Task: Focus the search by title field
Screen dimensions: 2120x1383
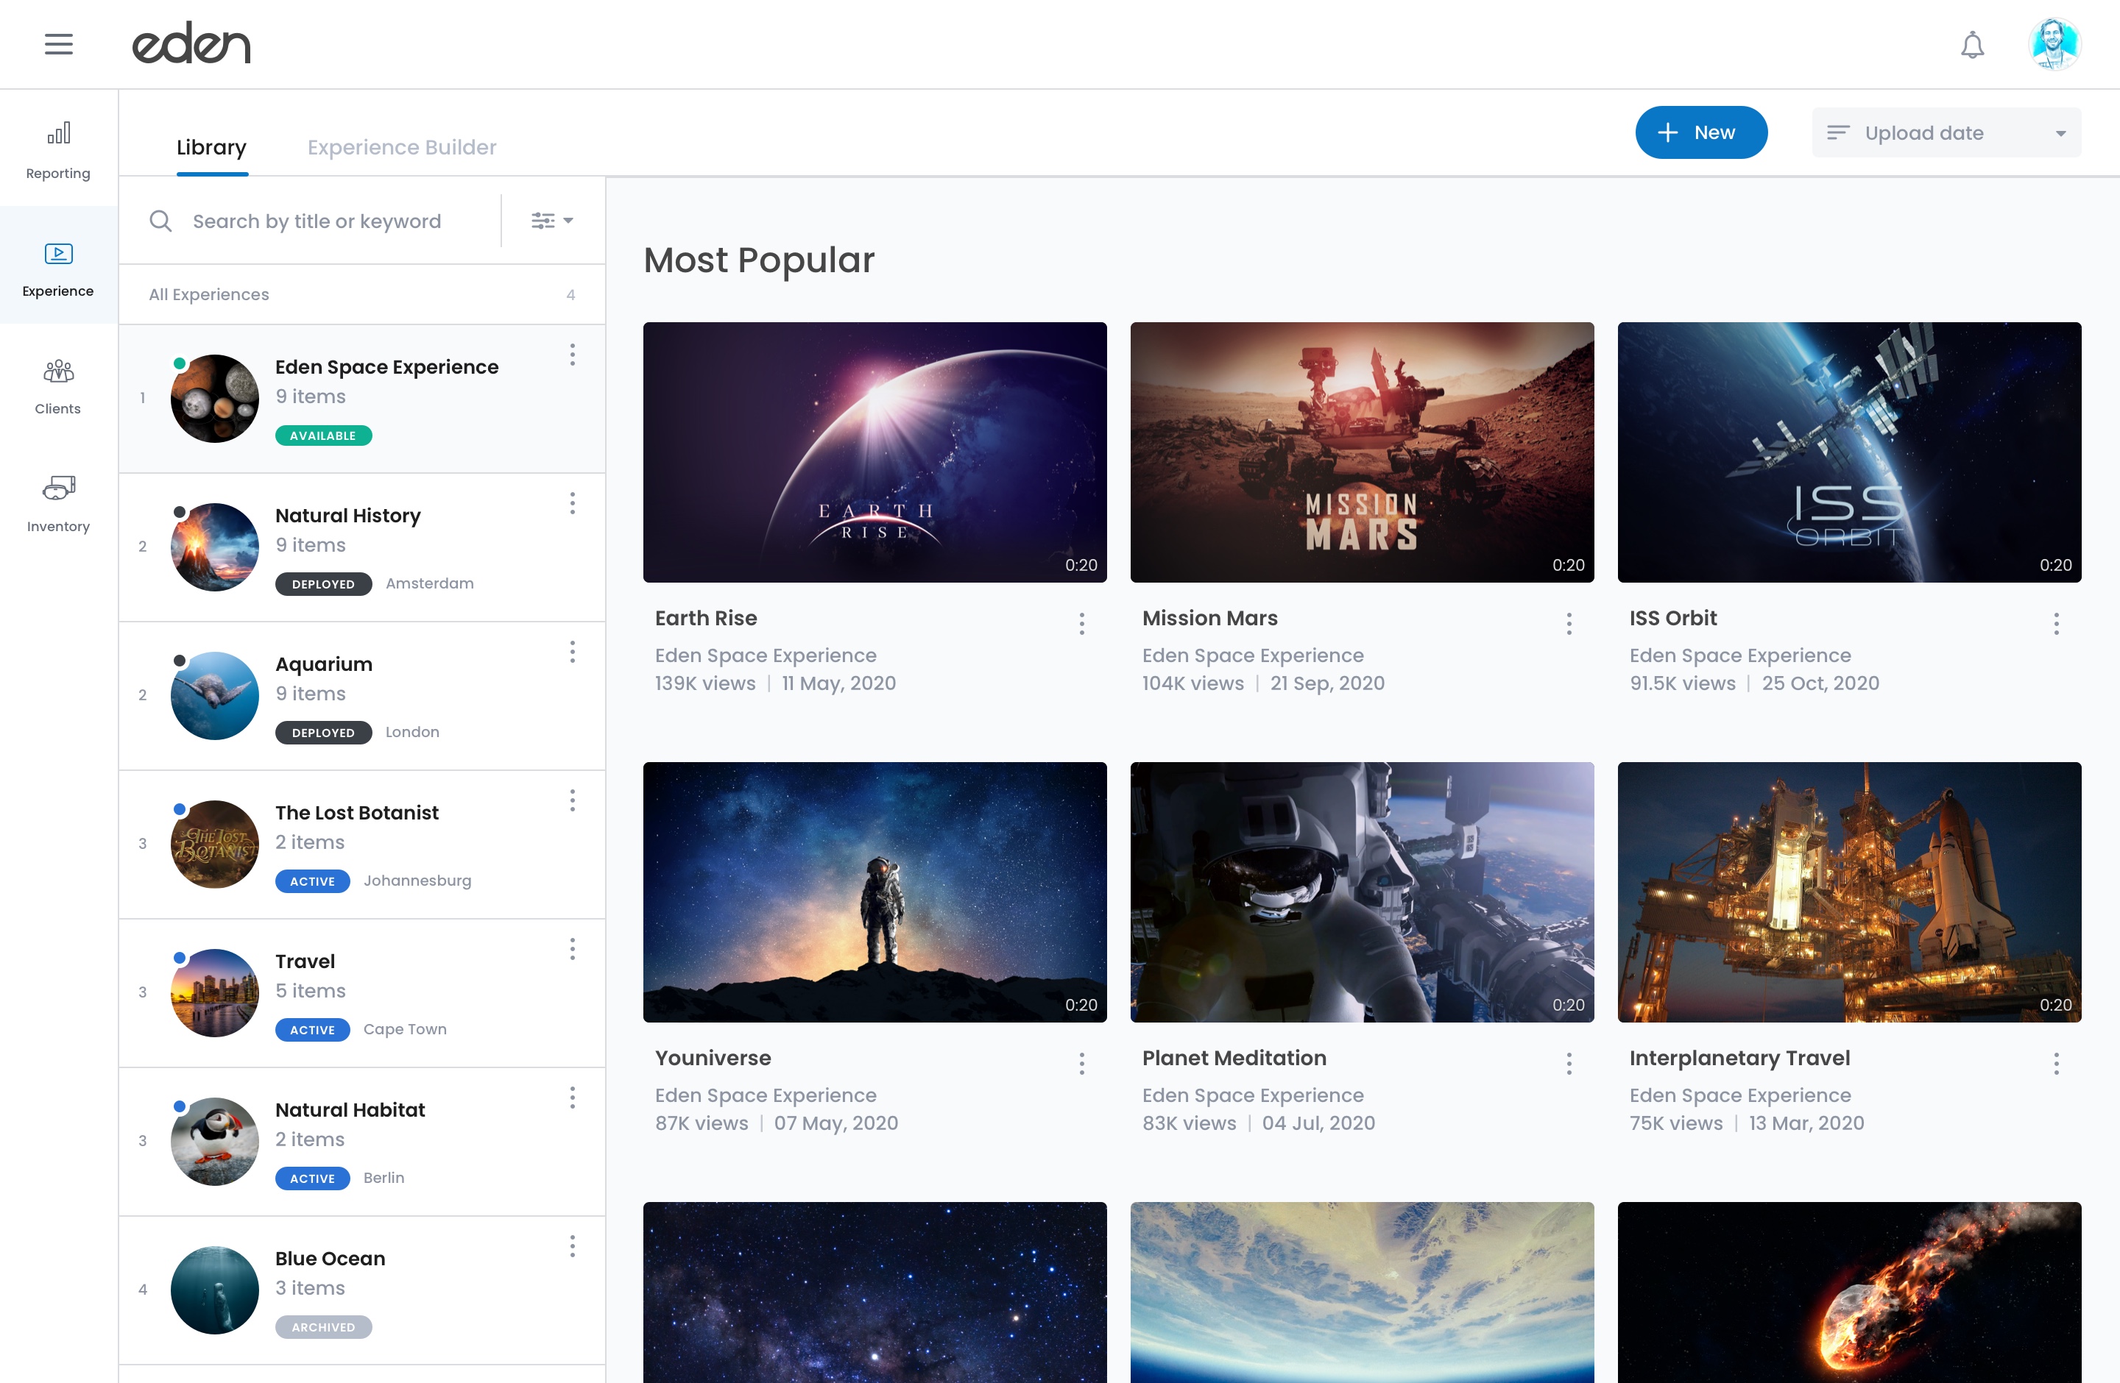Action: (x=317, y=221)
